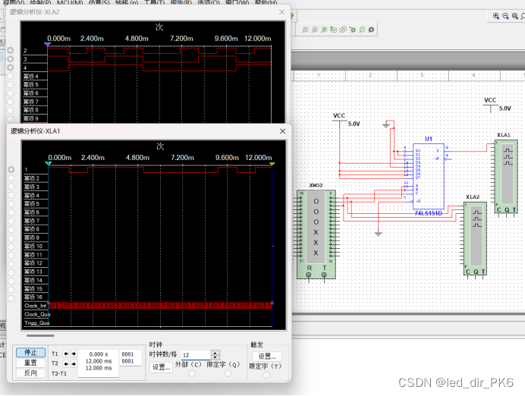Select the ground symbol below U1 chip
The image size is (525, 396).
[x=379, y=234]
